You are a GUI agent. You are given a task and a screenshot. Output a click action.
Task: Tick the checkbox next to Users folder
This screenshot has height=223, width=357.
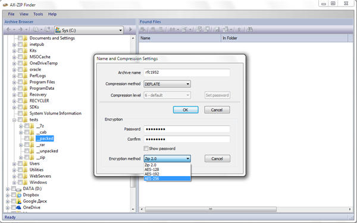[20, 164]
